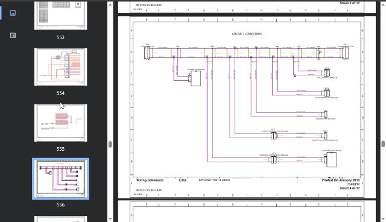Click thumbnail panel scrollbar handle

click(110, 144)
